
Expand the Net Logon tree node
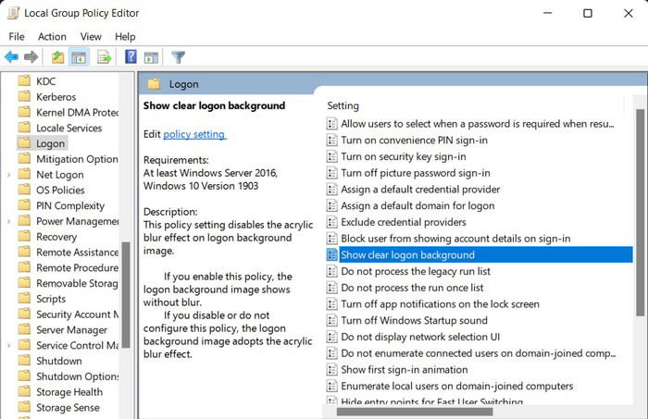(8, 175)
